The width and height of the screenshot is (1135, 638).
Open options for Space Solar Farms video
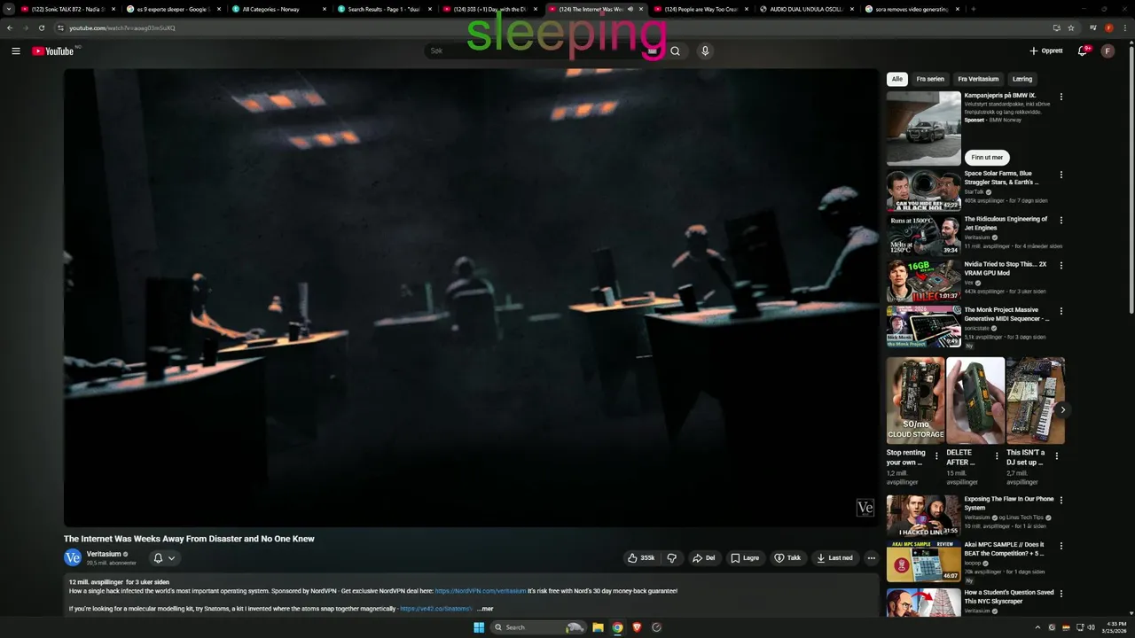coord(1061,175)
